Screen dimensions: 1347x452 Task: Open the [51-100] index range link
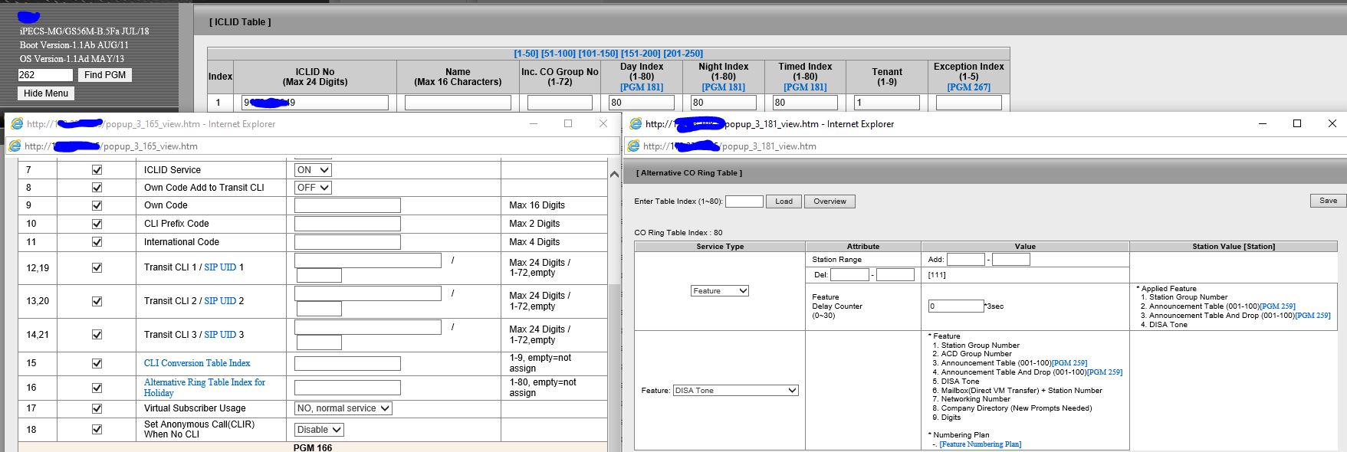pyautogui.click(x=558, y=54)
